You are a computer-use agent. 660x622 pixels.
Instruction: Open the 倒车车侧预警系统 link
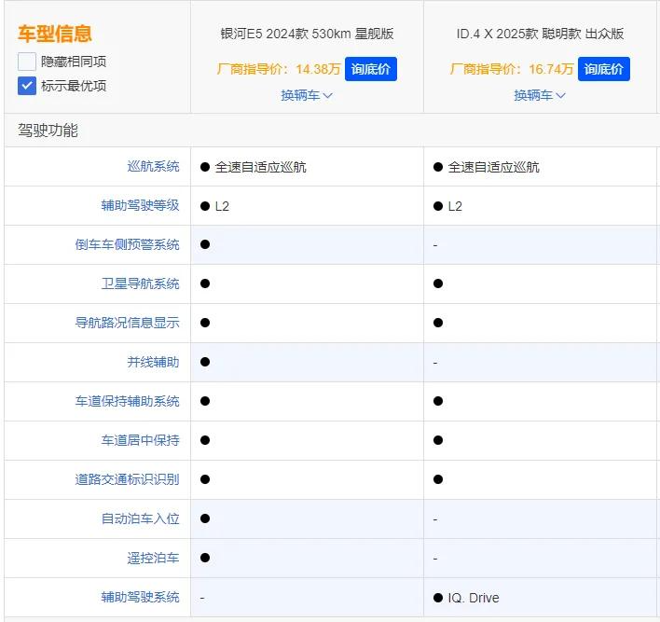tap(127, 244)
